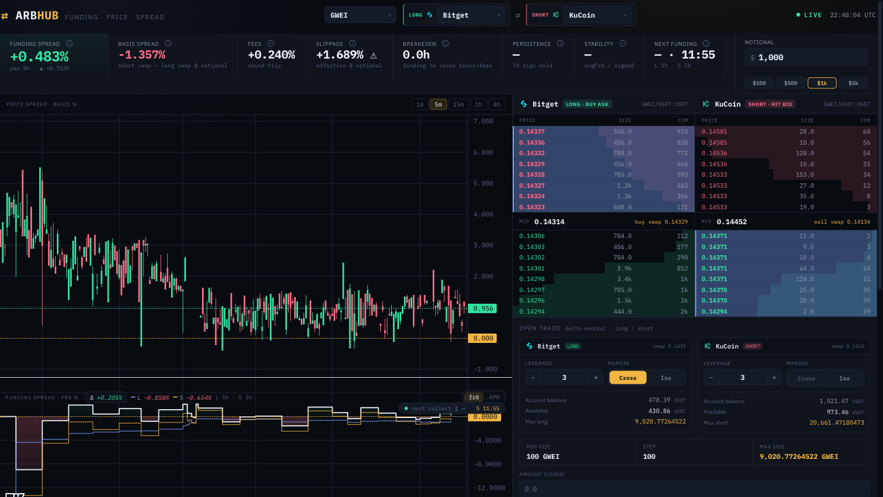
Task: Click the notional amount input field
Action: [x=806, y=57]
